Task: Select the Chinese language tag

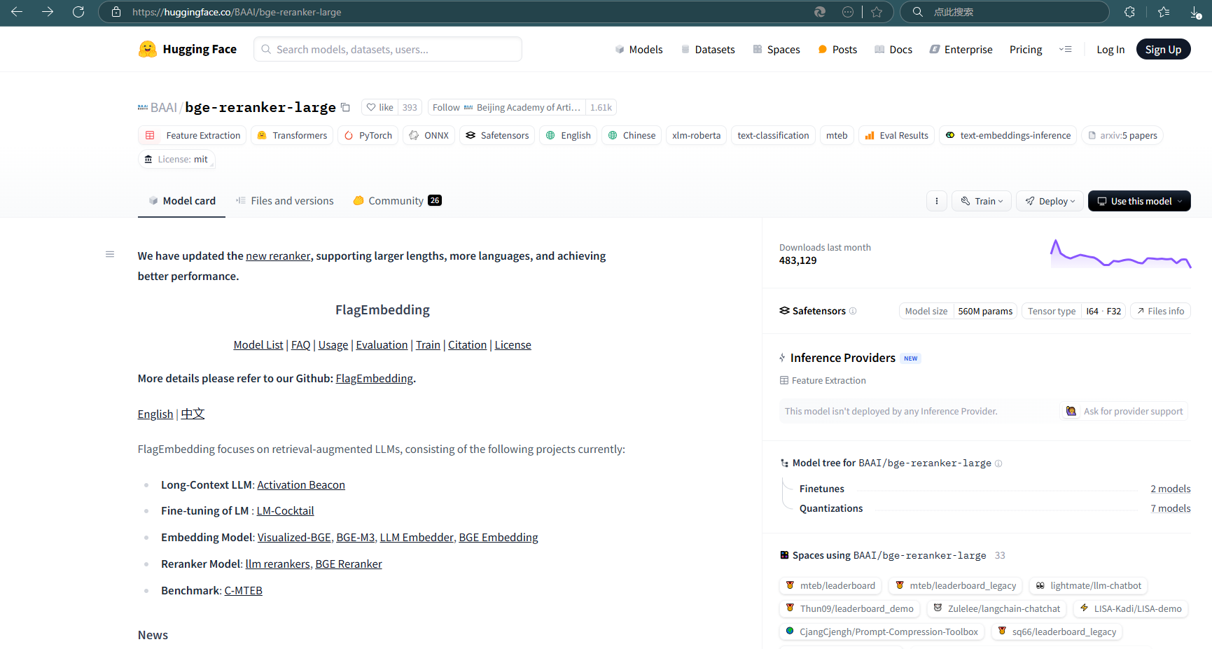Action: pyautogui.click(x=632, y=135)
